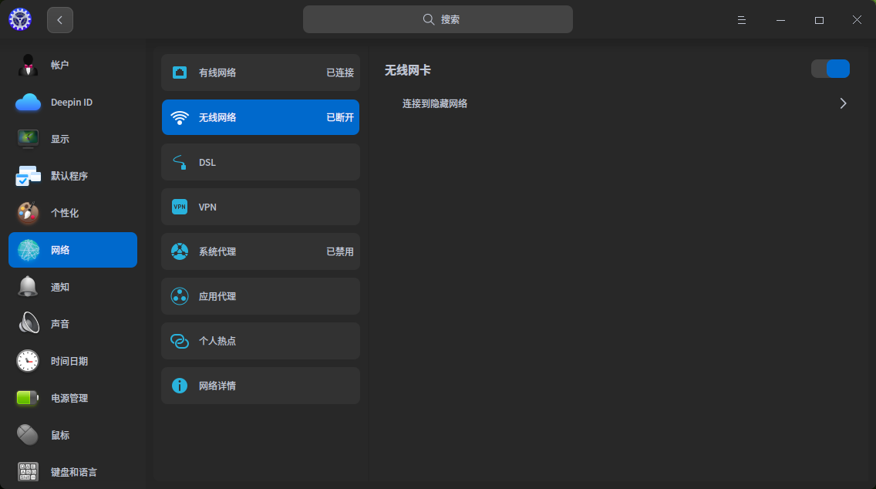
Task: Toggle the 无线网卡 switch off
Action: pos(831,69)
